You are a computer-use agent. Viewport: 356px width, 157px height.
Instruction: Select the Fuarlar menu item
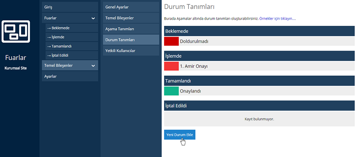[x=70, y=18]
